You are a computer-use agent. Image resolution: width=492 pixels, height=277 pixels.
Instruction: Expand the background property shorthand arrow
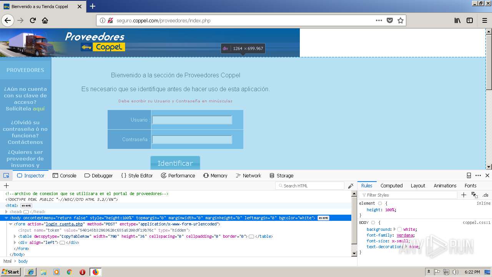point(395,229)
